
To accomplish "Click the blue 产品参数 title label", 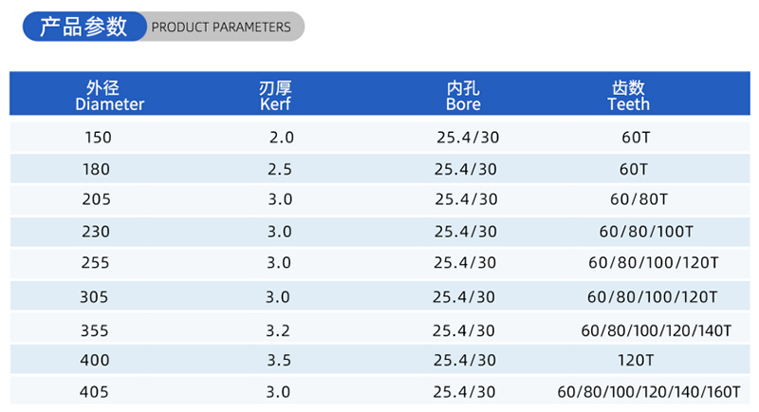I will coord(84,27).
